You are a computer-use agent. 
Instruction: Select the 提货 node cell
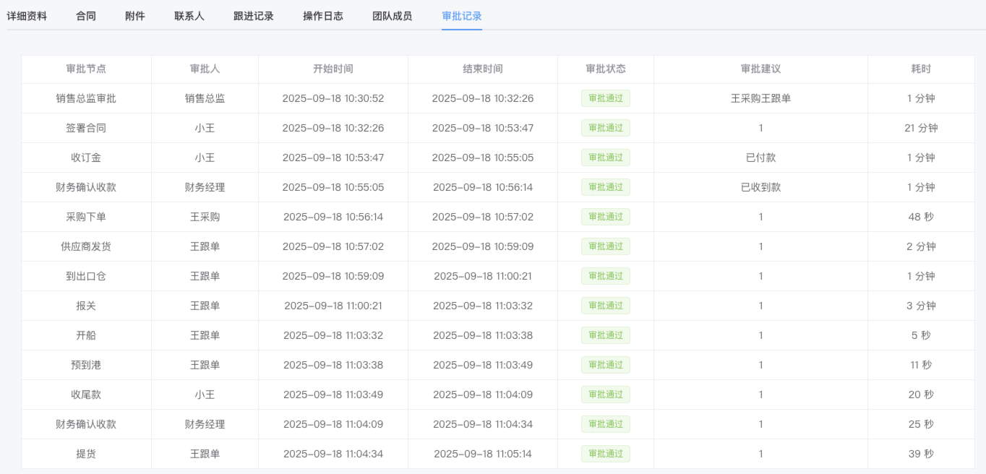pos(86,454)
